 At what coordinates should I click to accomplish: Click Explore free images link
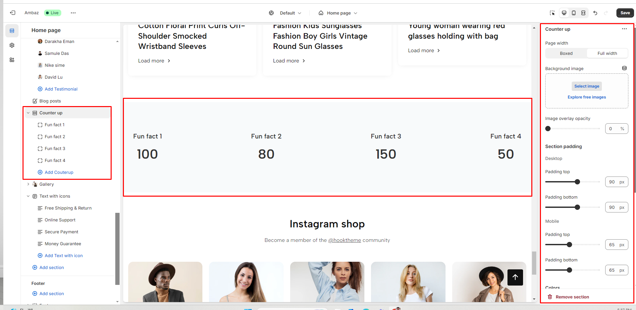pos(587,97)
